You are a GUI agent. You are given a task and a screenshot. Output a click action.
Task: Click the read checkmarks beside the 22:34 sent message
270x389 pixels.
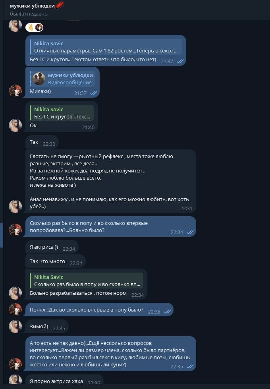[x=190, y=232]
